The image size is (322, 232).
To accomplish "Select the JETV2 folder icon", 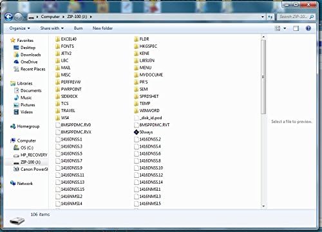I will 57,53.
